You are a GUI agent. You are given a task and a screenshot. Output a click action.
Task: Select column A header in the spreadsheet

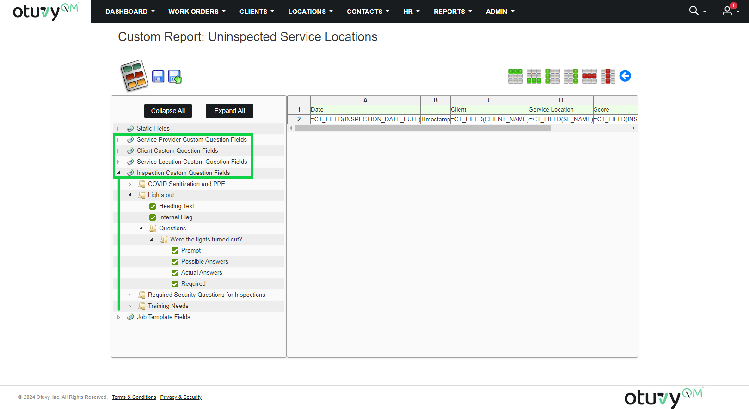click(x=365, y=100)
